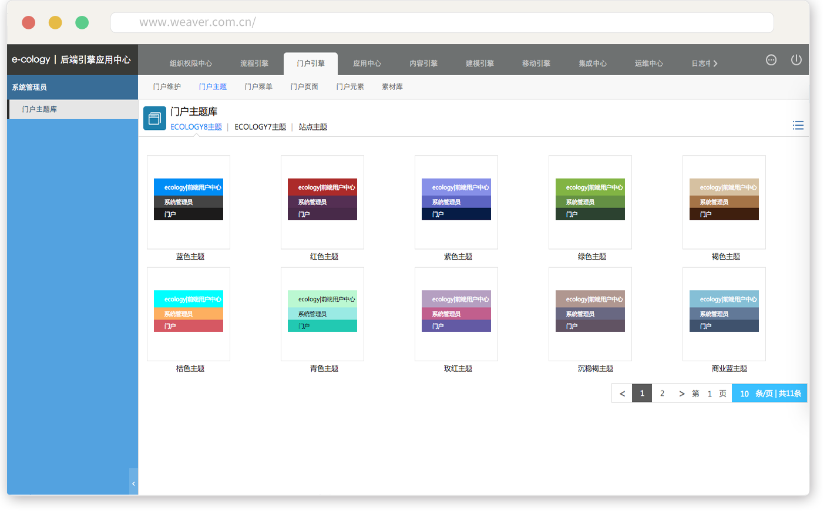Pick the 桔色主题 theme thumbnail
Image resolution: width=837 pixels, height=514 pixels.
(x=189, y=314)
